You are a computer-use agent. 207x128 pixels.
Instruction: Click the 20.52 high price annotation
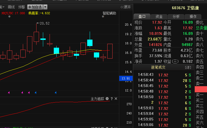[x=43, y=23]
